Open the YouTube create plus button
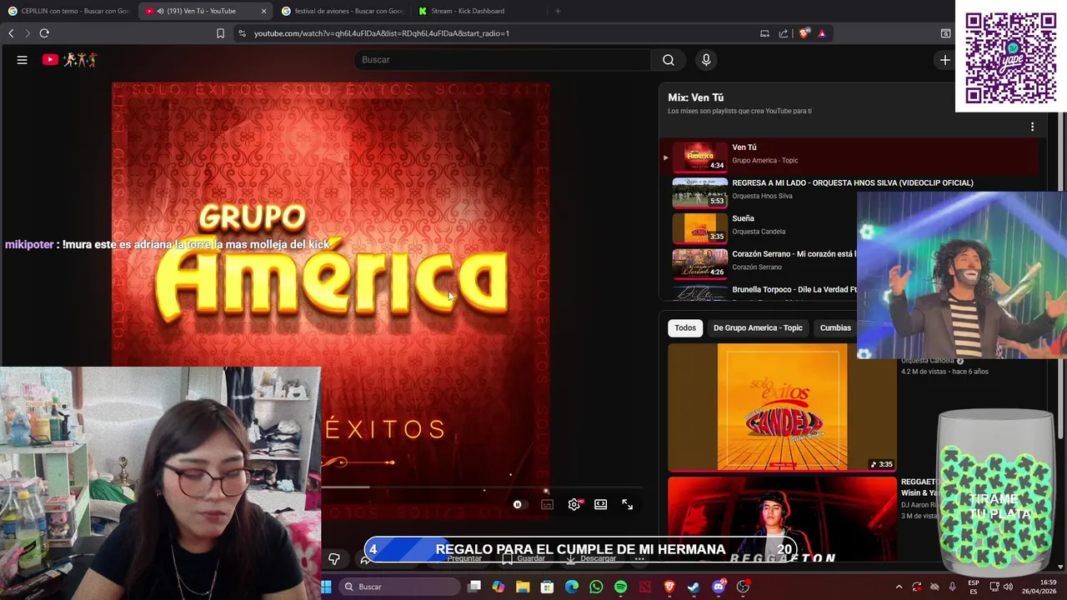1067x600 pixels. (x=944, y=60)
